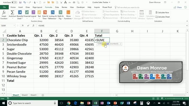Open Text functions category

pyautogui.click(x=39, y=15)
